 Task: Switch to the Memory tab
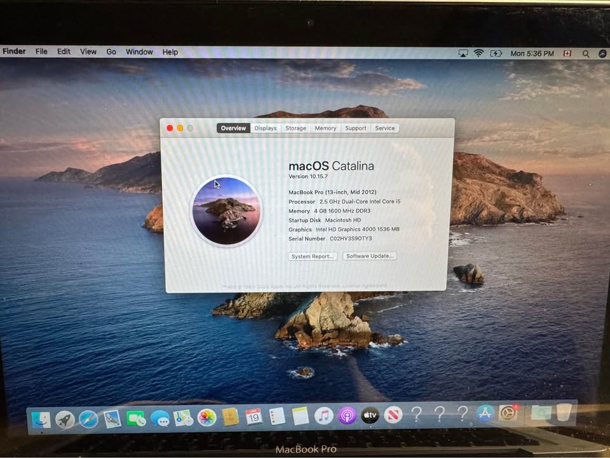tap(325, 128)
